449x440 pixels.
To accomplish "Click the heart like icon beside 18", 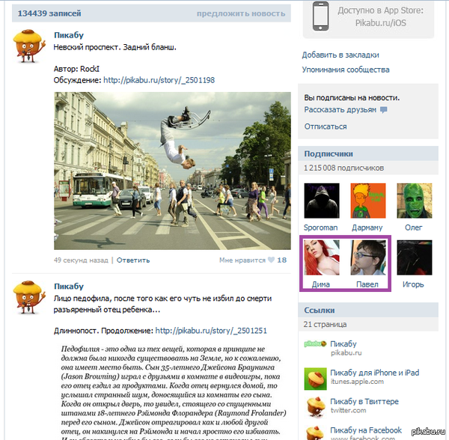I will (x=271, y=260).
